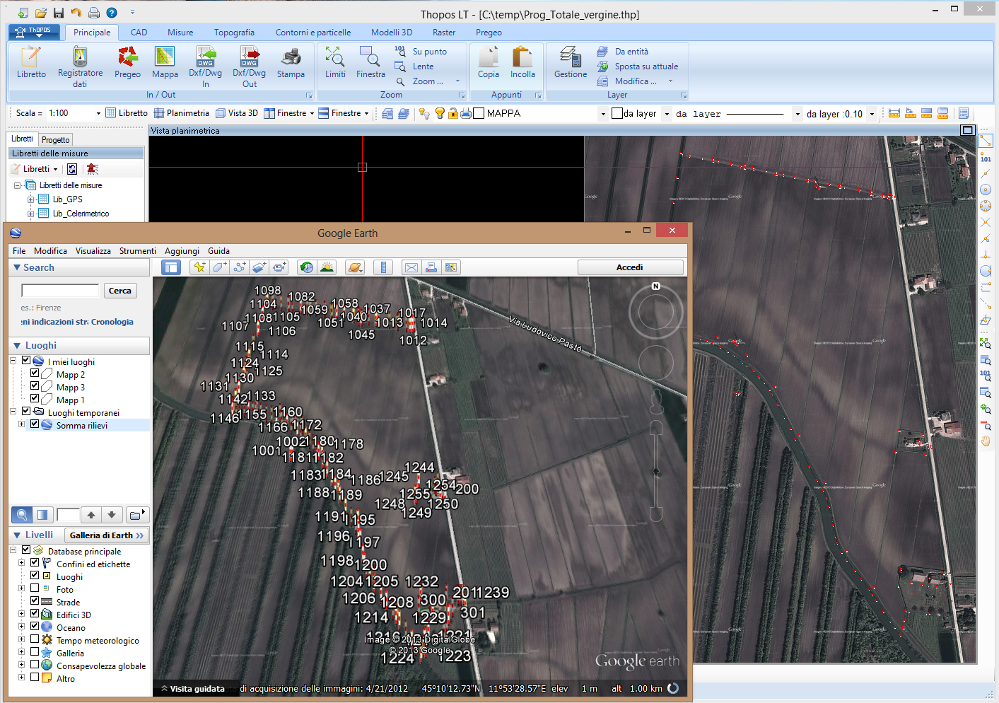The height and width of the screenshot is (703, 999).
Task: Toggle Somma rilievi checkbox
Action: (x=34, y=424)
